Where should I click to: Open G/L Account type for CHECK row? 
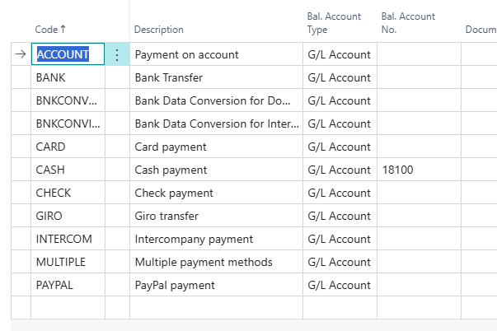point(340,193)
